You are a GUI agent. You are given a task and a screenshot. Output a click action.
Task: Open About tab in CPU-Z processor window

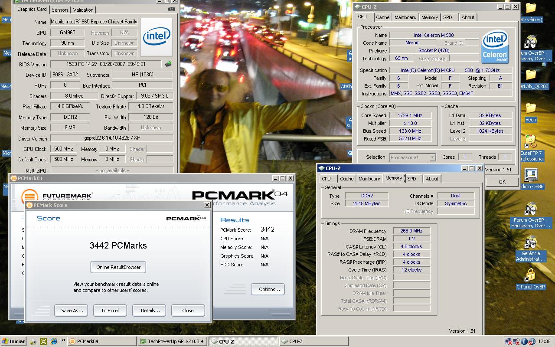click(467, 17)
